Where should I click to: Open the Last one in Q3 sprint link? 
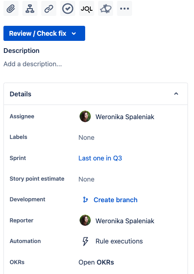pyautogui.click(x=100, y=158)
